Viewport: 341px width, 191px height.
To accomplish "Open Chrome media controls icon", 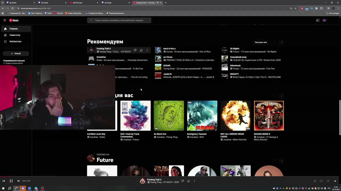I will [328, 8].
